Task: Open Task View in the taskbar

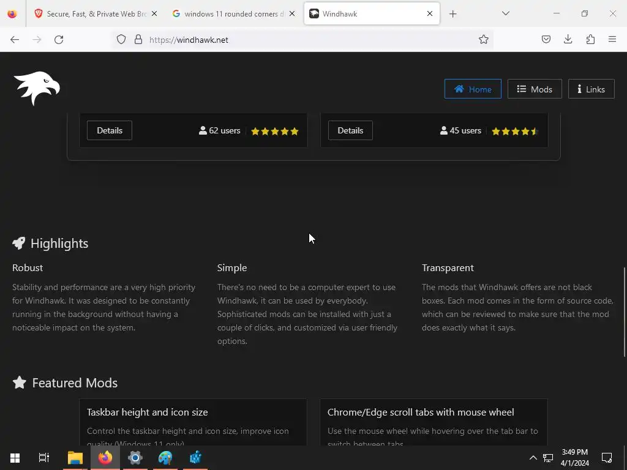Action: coord(44,458)
